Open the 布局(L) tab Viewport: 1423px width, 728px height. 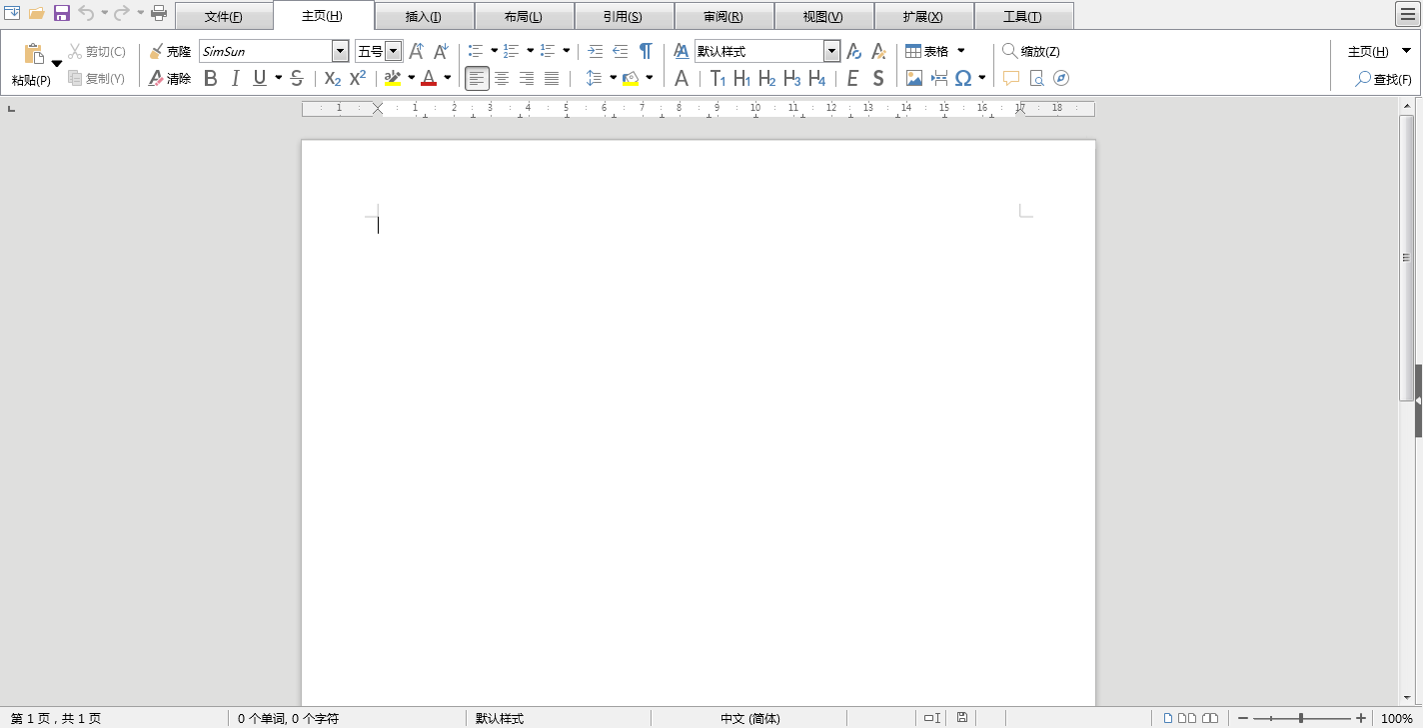(x=524, y=17)
